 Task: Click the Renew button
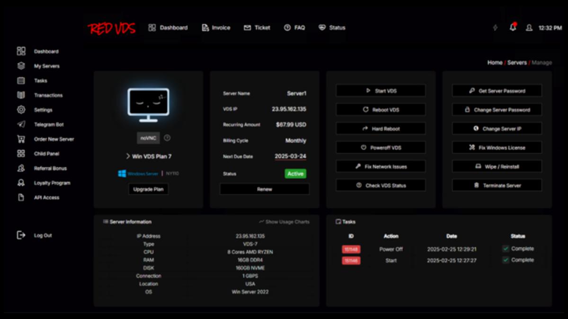click(264, 189)
